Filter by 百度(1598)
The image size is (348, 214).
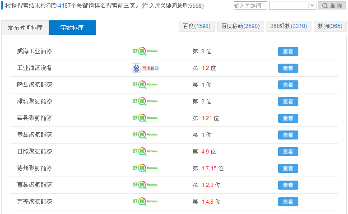click(x=197, y=26)
